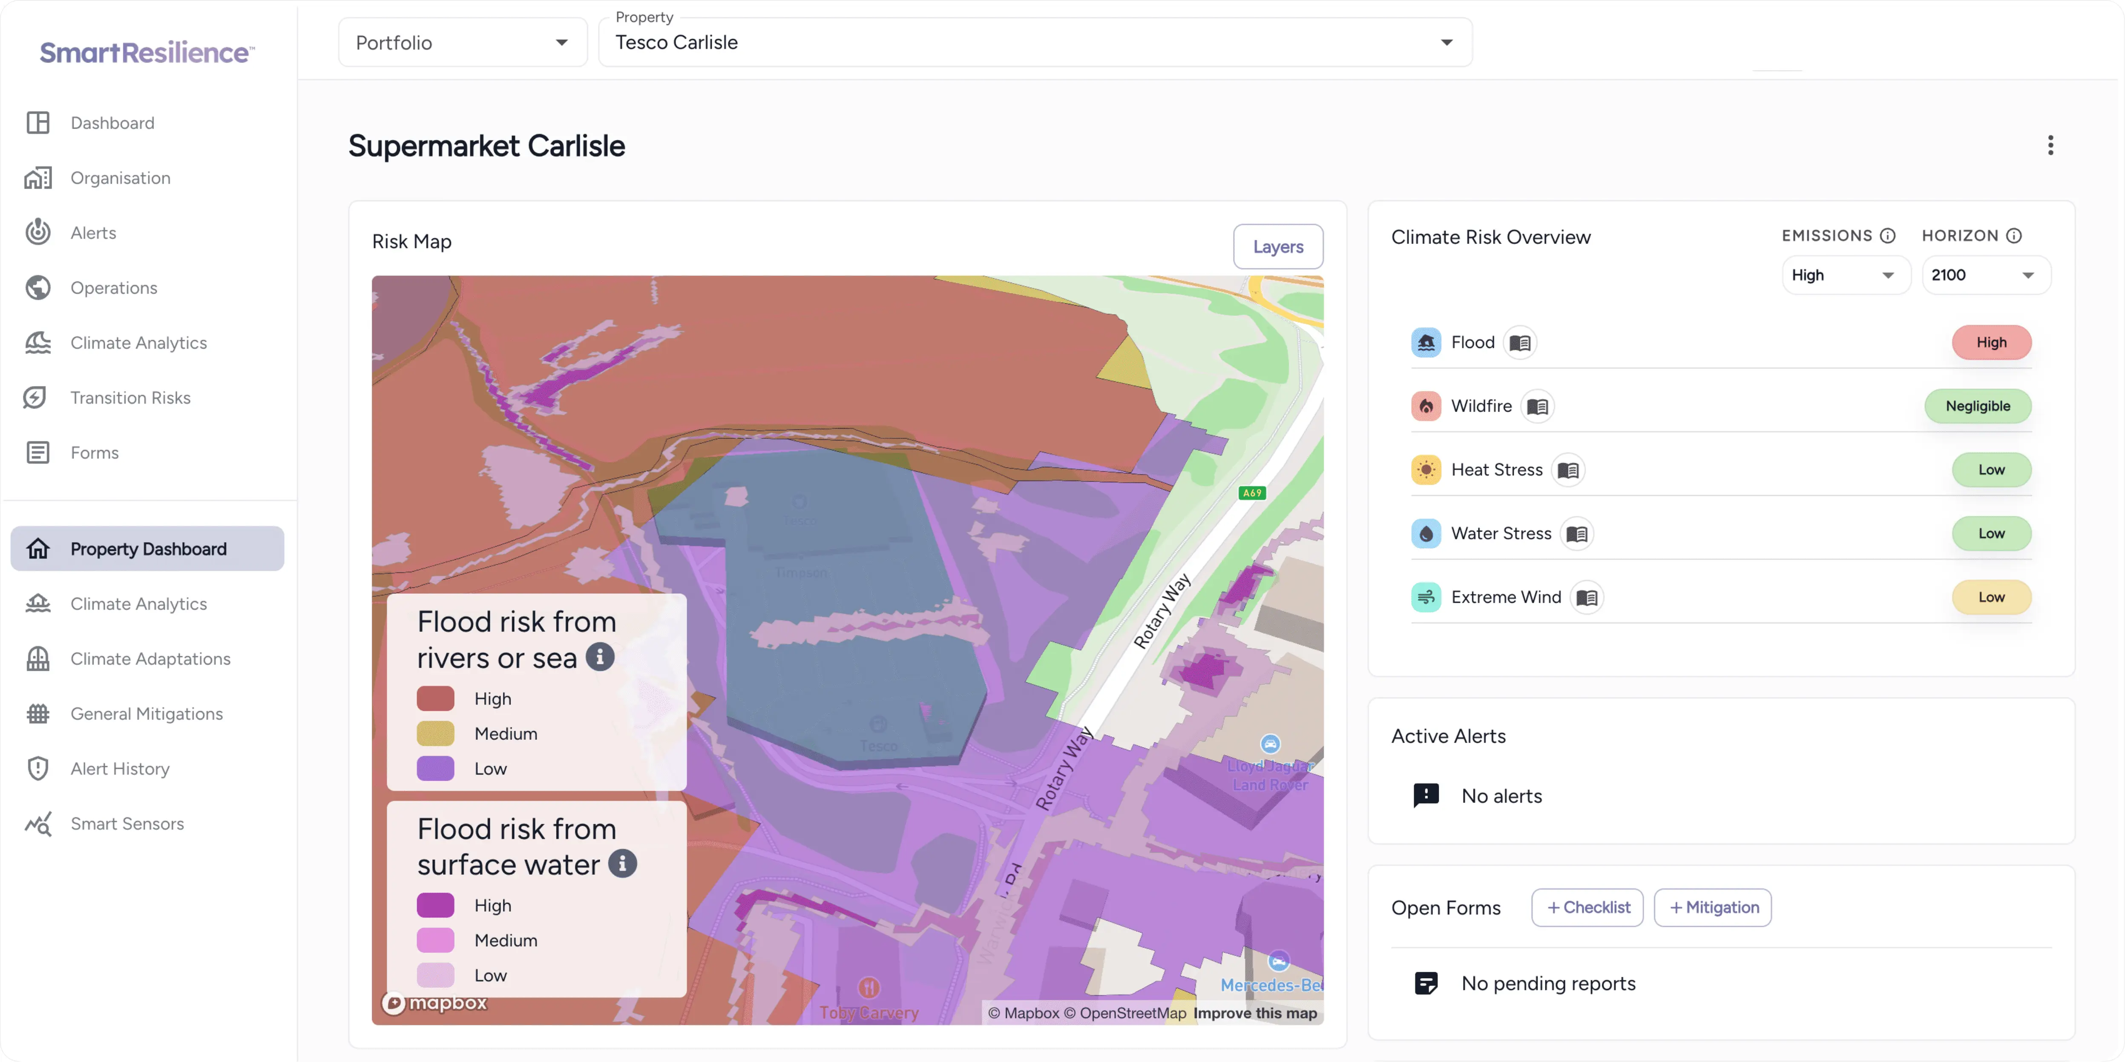Image resolution: width=2125 pixels, height=1062 pixels.
Task: Open the Portfolio dropdown
Action: (463, 43)
